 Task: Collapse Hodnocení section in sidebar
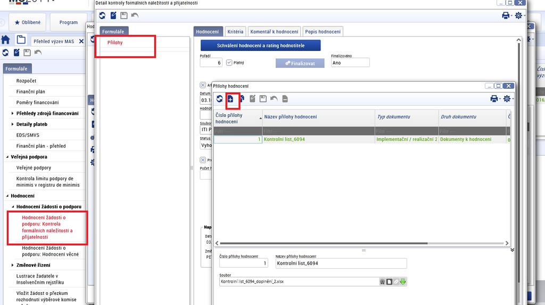(x=7, y=196)
